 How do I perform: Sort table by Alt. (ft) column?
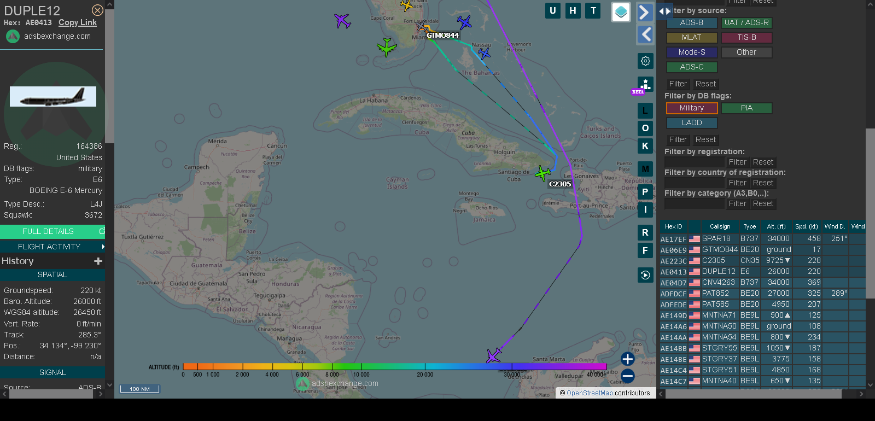776,226
